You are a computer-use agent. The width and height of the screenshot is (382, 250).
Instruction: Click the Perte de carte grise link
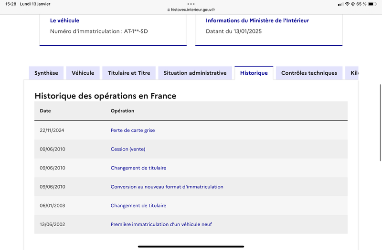[133, 130]
